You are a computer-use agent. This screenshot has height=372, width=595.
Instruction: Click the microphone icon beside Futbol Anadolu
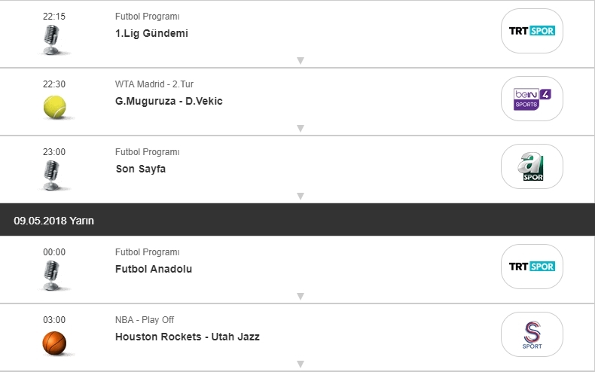tap(53, 275)
